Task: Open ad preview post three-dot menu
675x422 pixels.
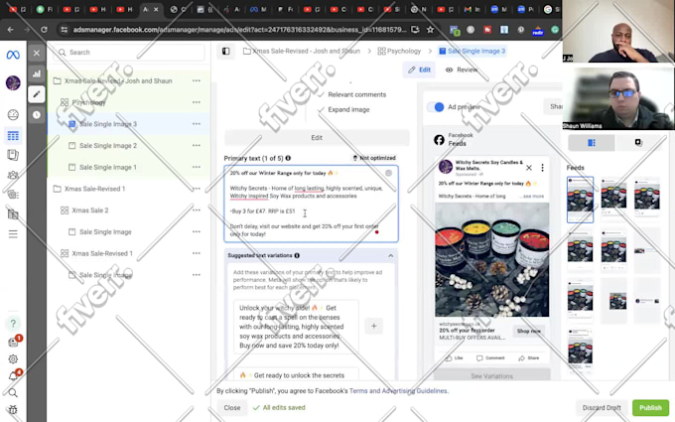Action: (542, 168)
